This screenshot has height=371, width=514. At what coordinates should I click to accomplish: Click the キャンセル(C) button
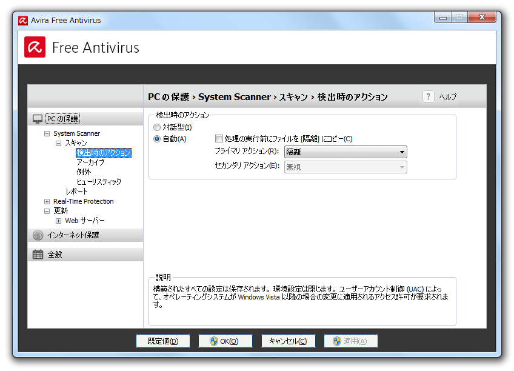(288, 341)
